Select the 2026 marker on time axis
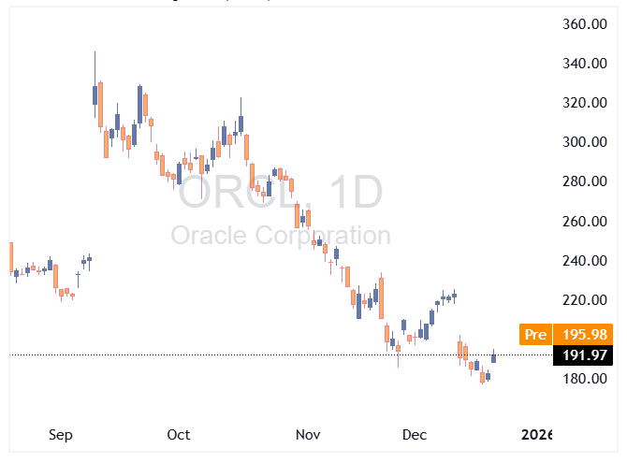627x463 pixels. (x=537, y=435)
